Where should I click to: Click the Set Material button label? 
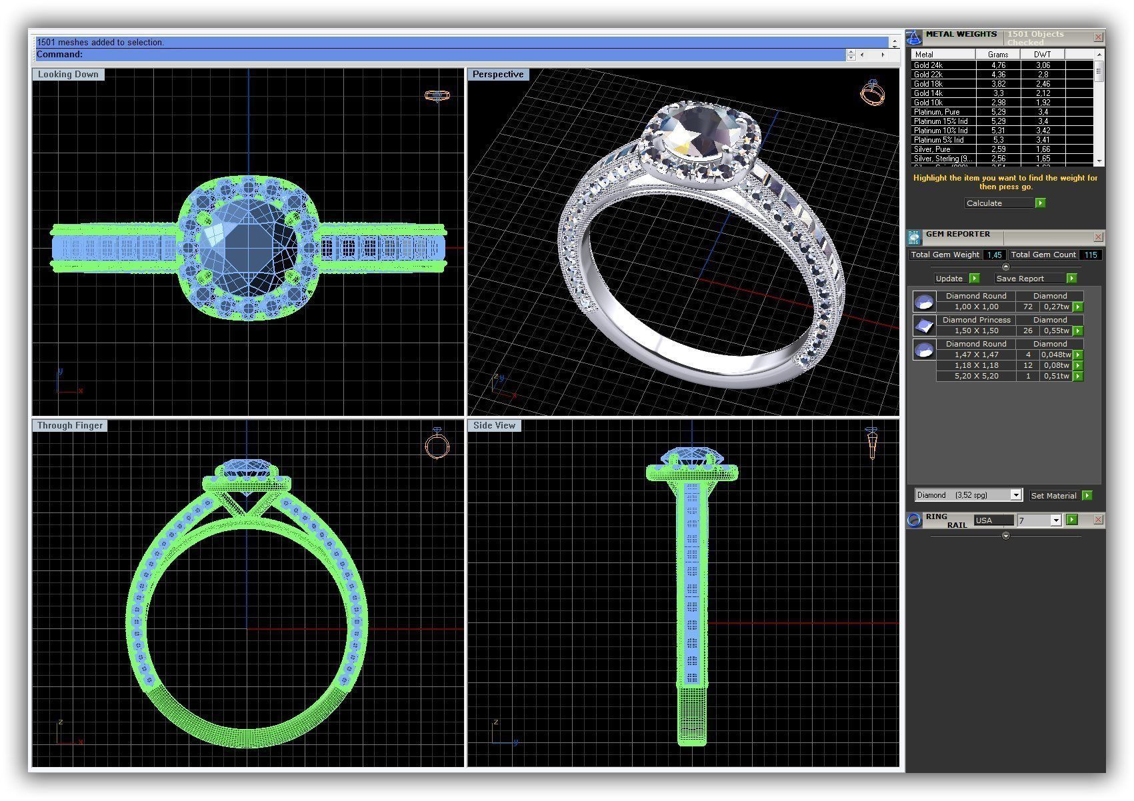point(1054,495)
